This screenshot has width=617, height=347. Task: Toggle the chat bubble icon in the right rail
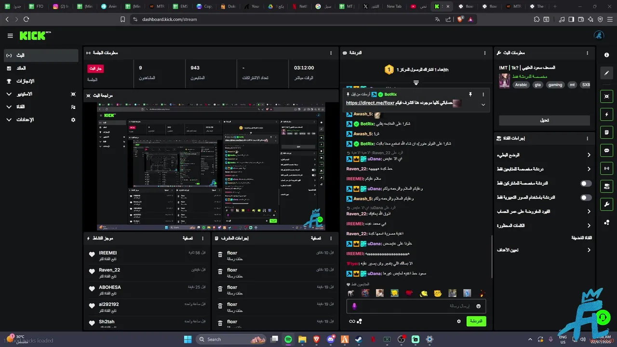tap(606, 150)
